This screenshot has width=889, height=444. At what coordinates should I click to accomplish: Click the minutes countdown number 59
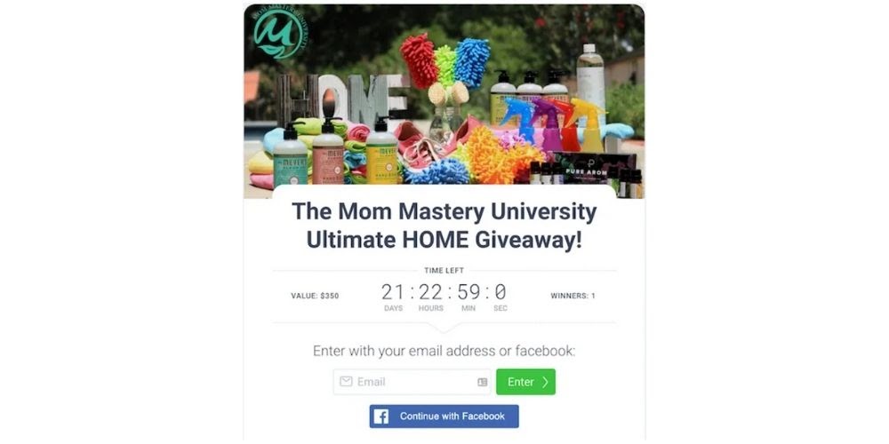point(469,292)
